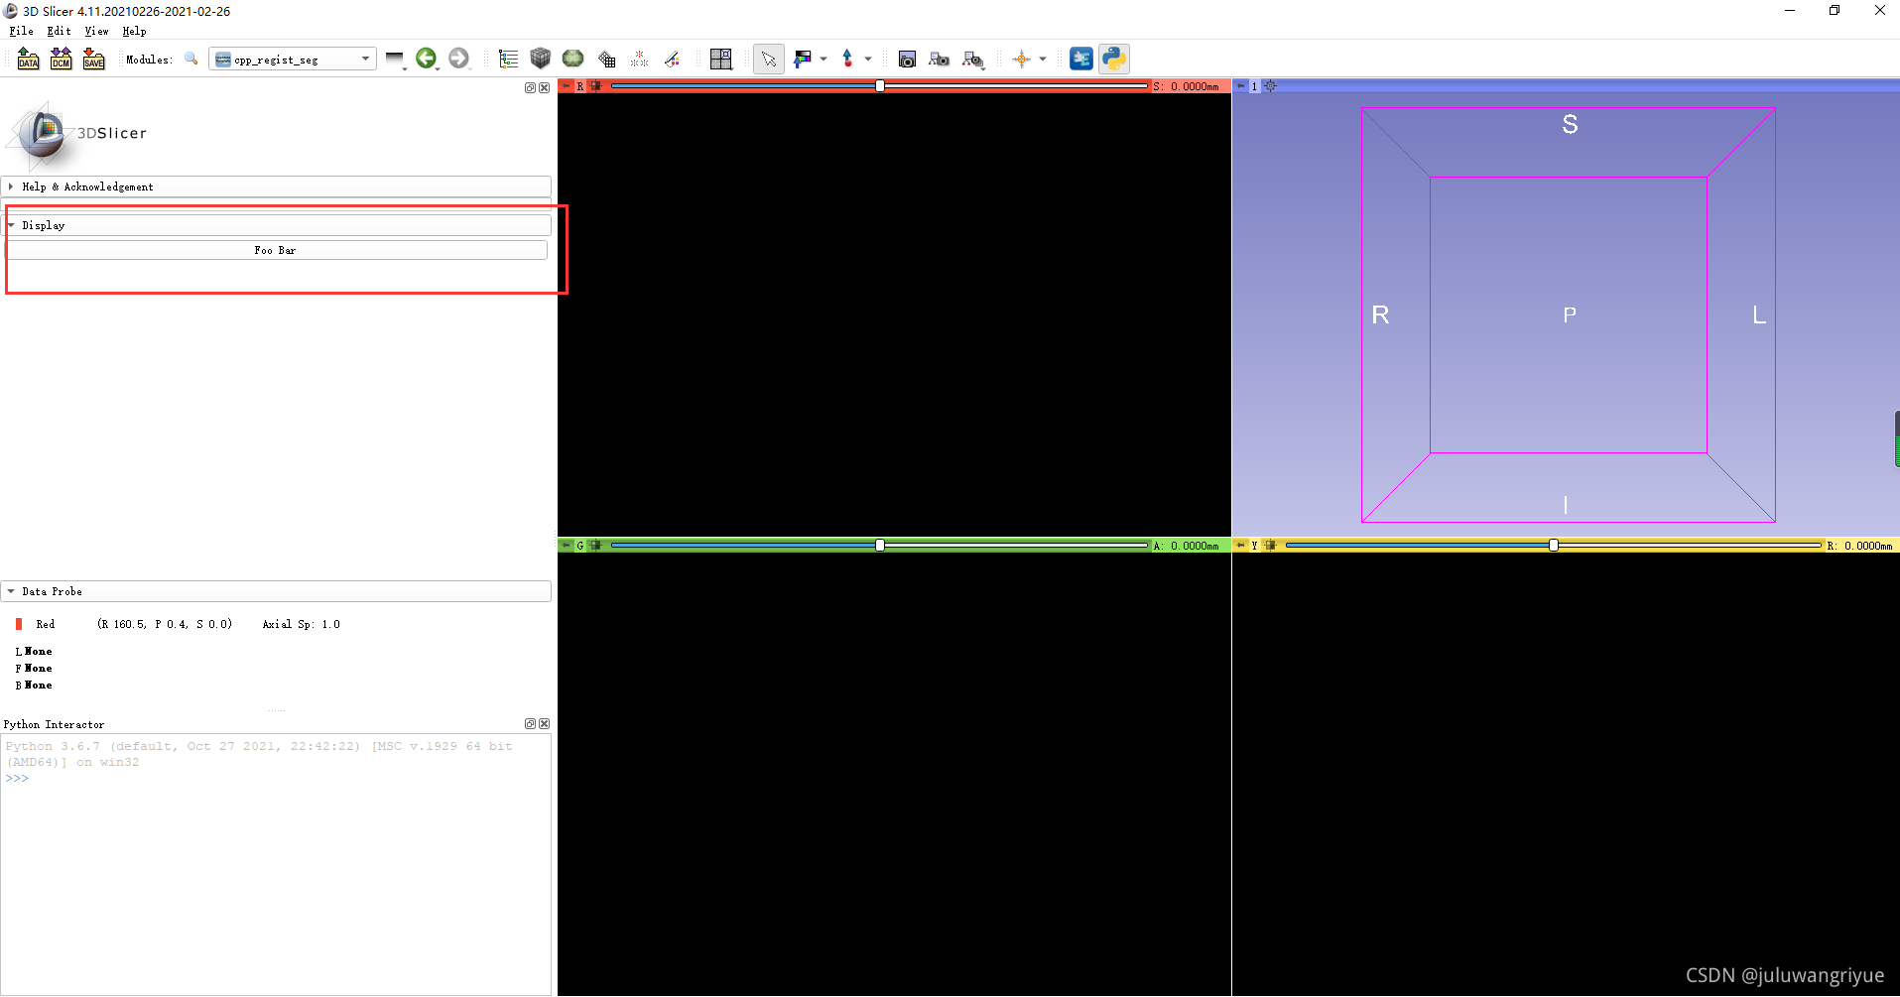Click the place markup fiducial icon

click(x=847, y=59)
